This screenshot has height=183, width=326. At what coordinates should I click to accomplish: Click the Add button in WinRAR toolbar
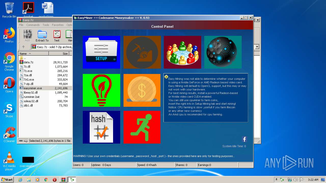point(28,36)
